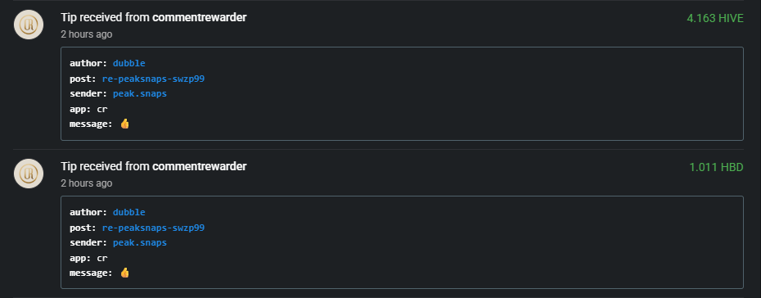Visit author dubble in the HBD tip memo
Screen dimensions: 761x298
coord(129,212)
